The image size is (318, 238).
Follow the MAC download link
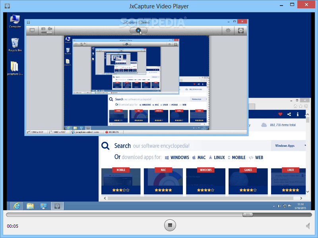coord(199,157)
